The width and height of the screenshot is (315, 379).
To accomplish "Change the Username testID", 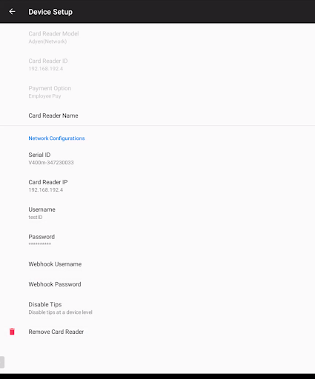I will (157, 213).
